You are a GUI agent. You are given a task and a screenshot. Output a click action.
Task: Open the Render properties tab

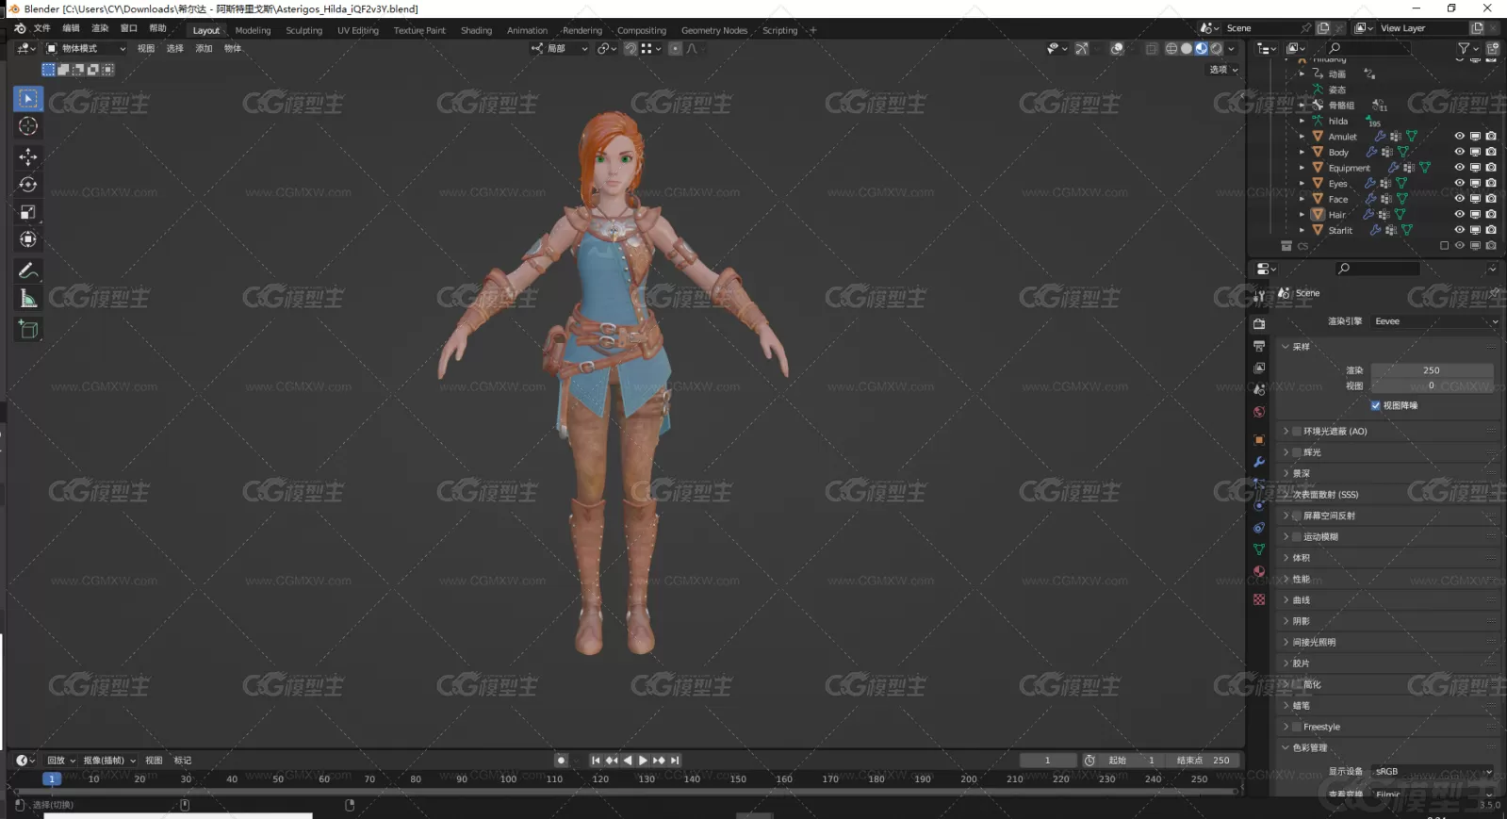click(1259, 324)
